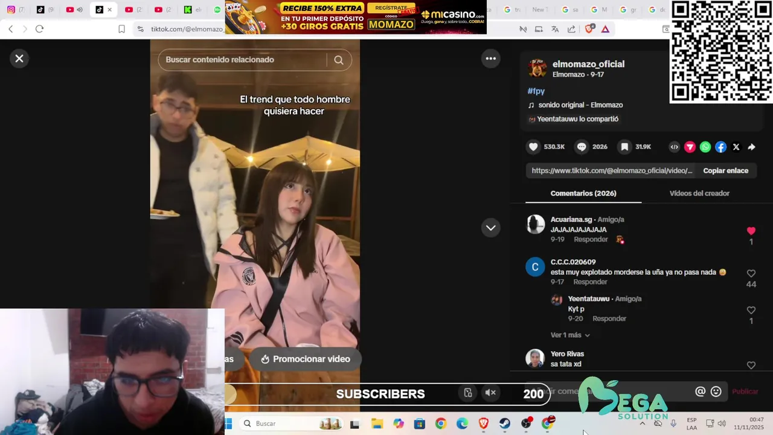Unmute the overlay speaker icon

point(490,393)
